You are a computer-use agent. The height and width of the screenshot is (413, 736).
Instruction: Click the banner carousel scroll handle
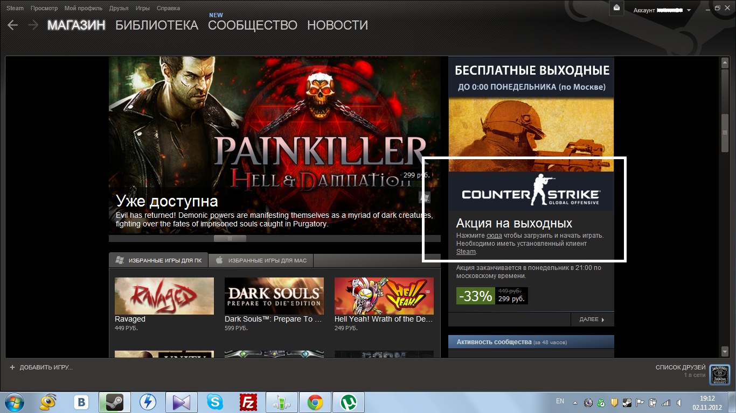point(230,238)
